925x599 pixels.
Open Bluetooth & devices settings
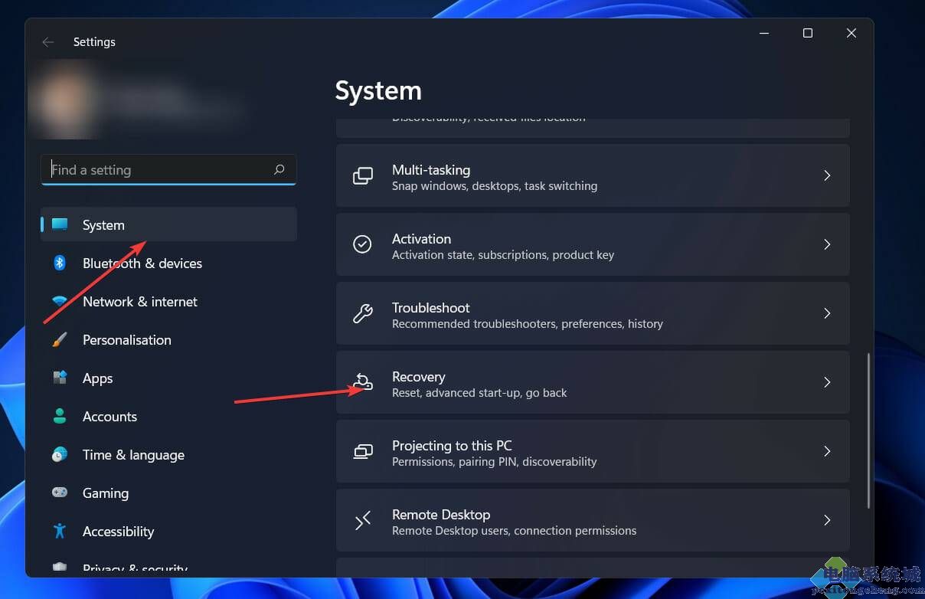pos(168,263)
